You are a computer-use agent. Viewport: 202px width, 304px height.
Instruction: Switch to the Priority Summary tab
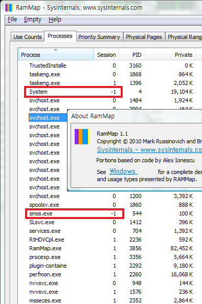(x=99, y=37)
